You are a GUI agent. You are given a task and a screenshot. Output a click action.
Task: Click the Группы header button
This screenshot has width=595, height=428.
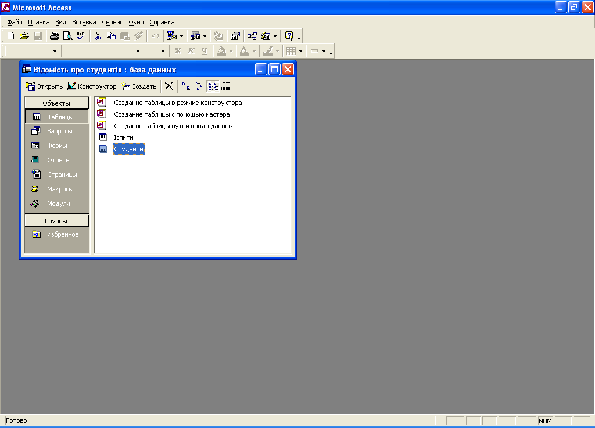pyautogui.click(x=56, y=221)
